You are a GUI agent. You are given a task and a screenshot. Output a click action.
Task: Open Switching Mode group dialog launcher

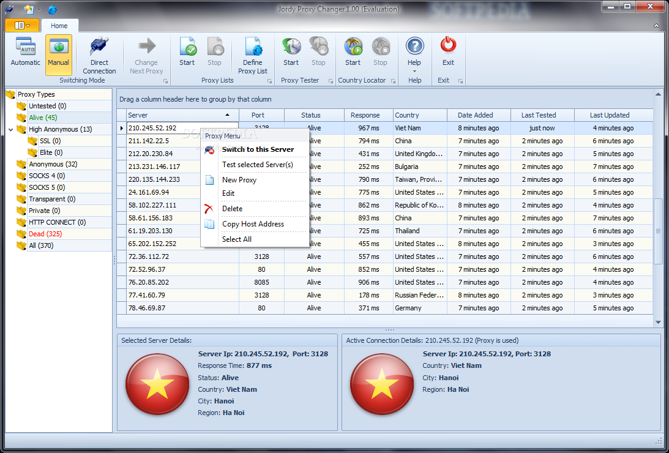point(165,81)
